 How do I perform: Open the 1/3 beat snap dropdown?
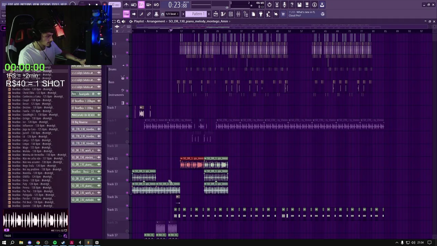tap(171, 14)
